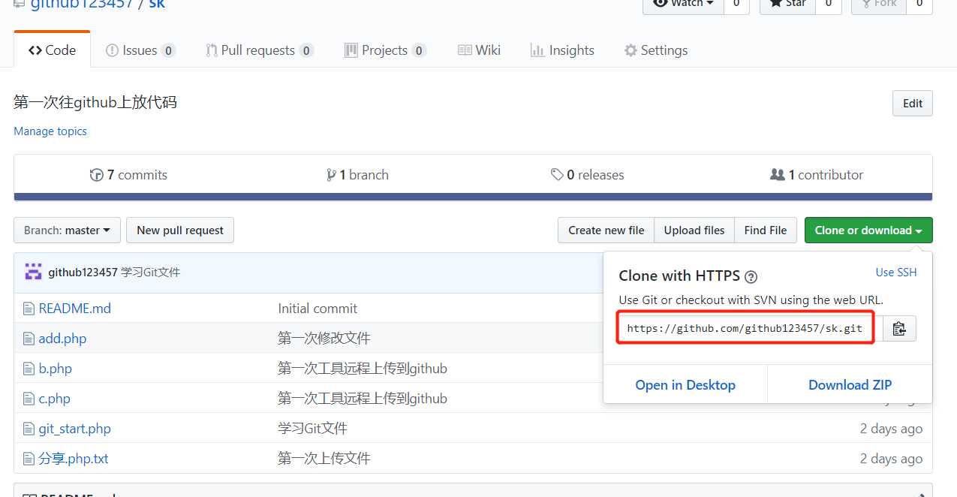Click the branch icon beside 1 branch
This screenshot has width=957, height=497.
(x=331, y=175)
